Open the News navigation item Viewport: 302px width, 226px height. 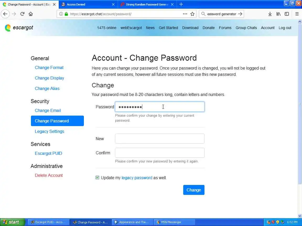pyautogui.click(x=150, y=28)
